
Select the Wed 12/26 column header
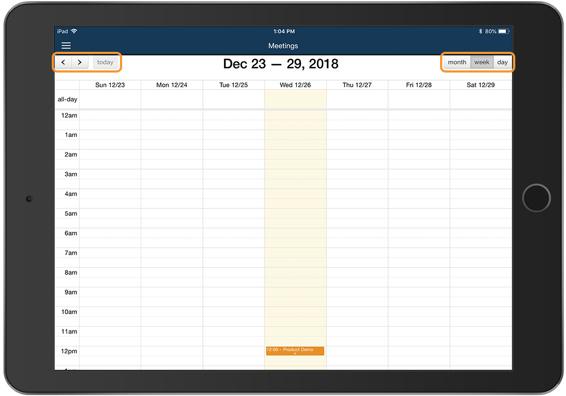[x=296, y=85]
